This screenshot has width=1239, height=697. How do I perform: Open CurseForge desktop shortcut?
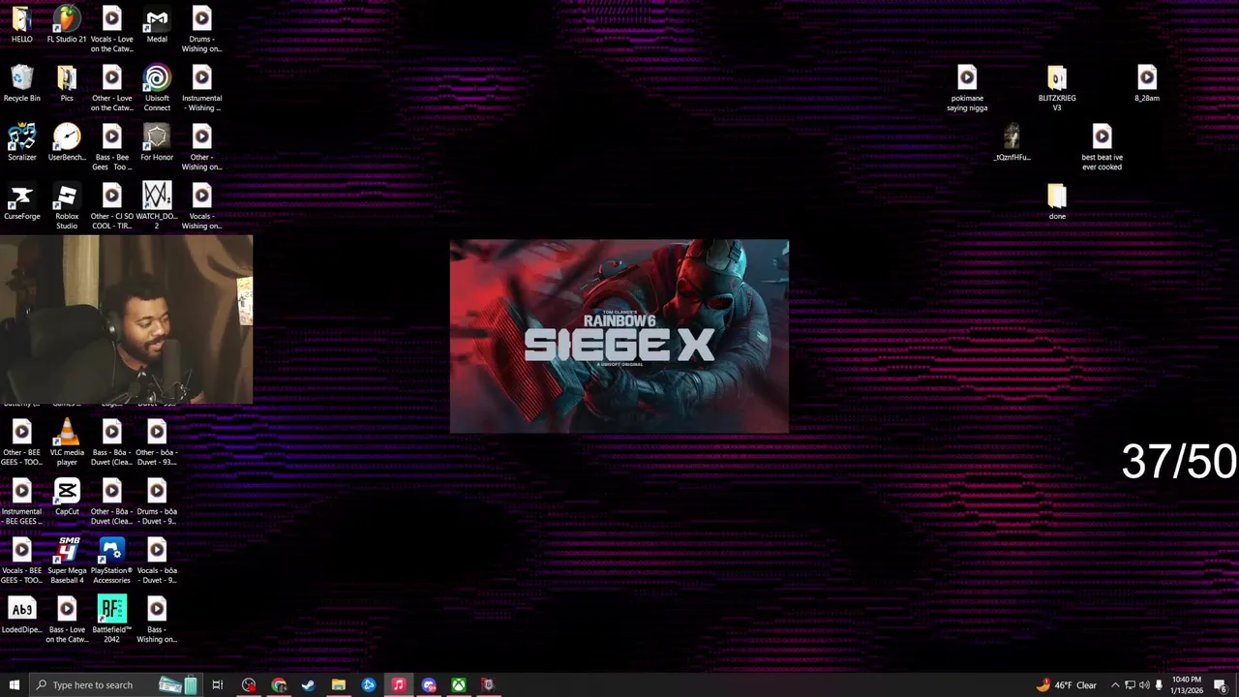coord(21,202)
